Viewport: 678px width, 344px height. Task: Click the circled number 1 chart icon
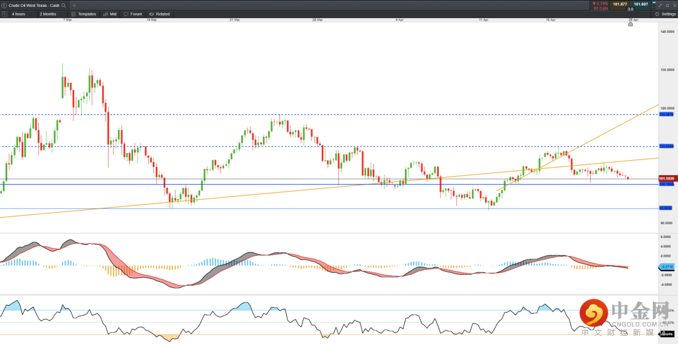click(x=4, y=5)
